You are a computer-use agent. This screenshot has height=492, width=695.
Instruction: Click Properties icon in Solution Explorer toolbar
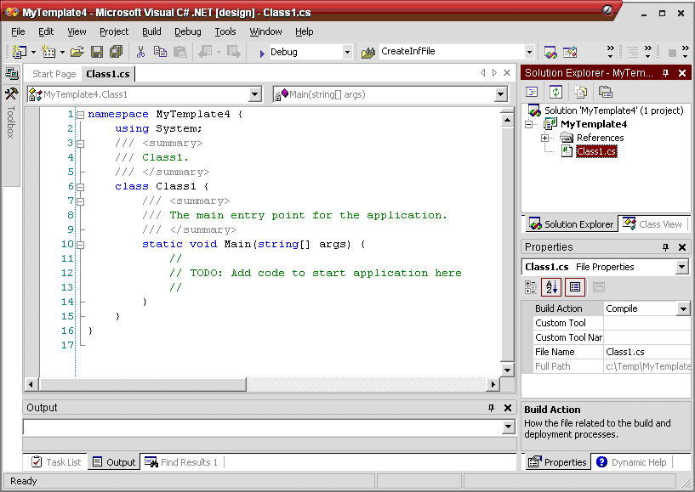point(605,92)
